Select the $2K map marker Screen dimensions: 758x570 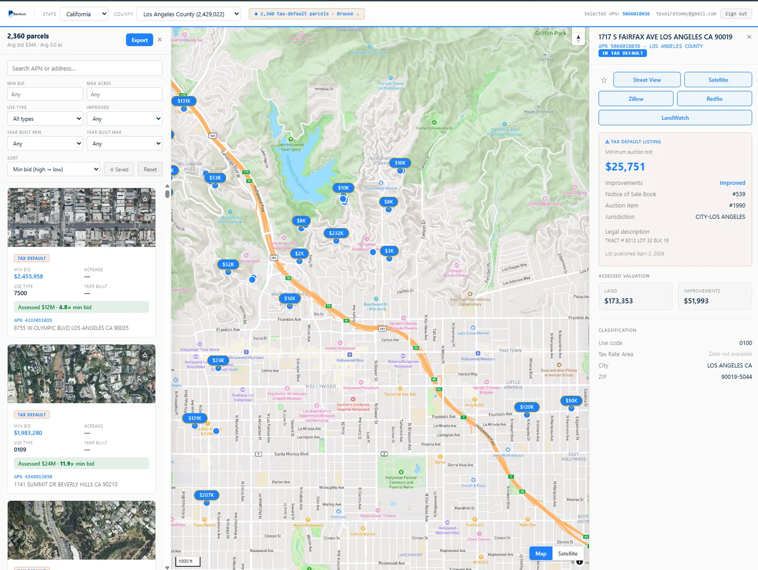tap(299, 253)
